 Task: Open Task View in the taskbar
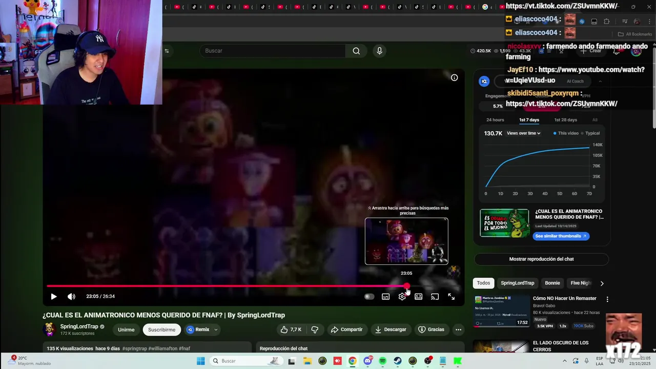(x=292, y=361)
